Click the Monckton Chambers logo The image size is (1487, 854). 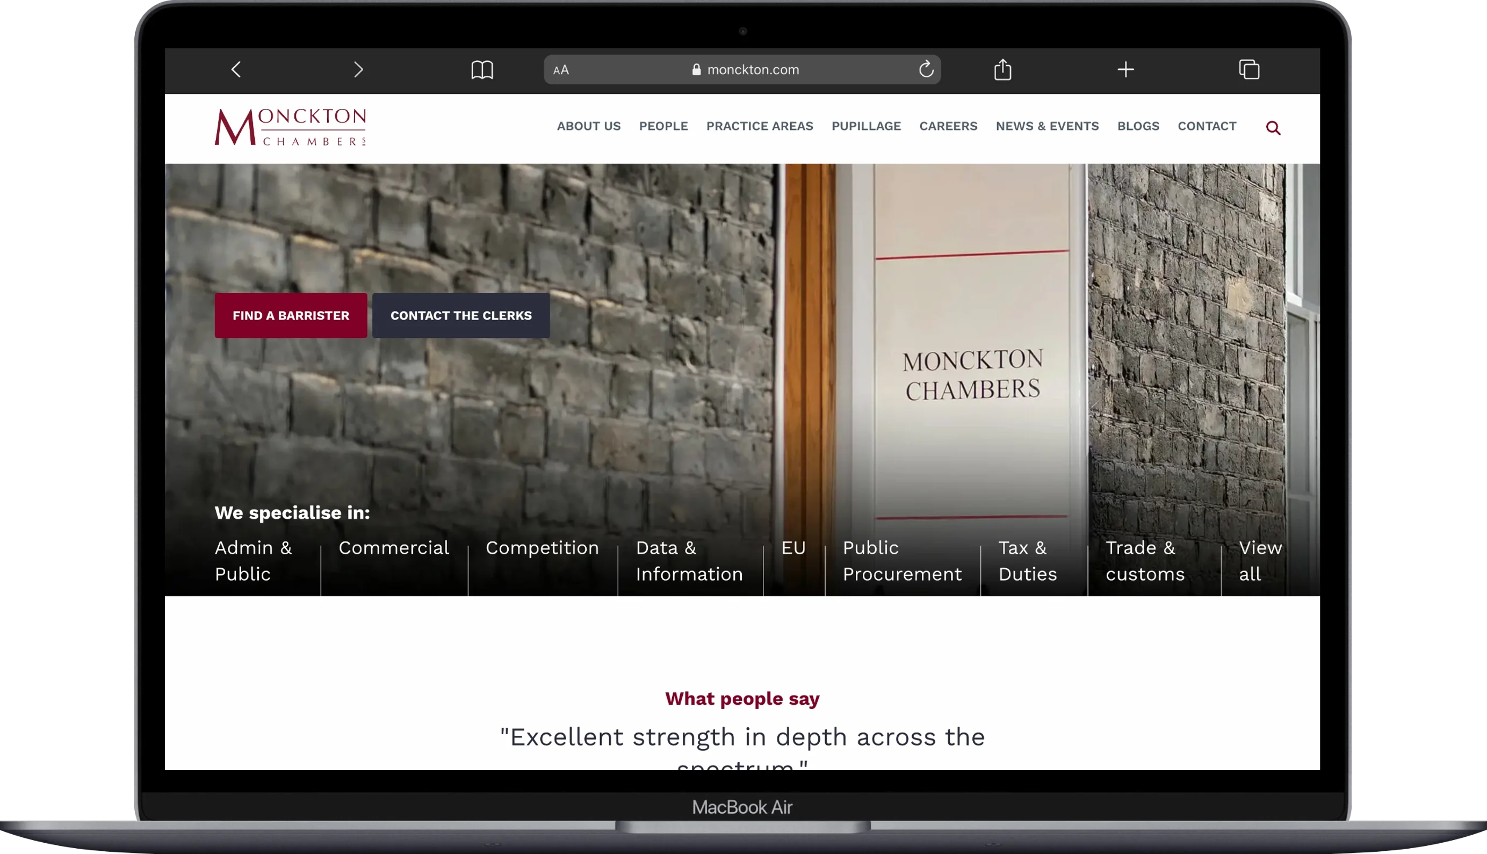290,127
